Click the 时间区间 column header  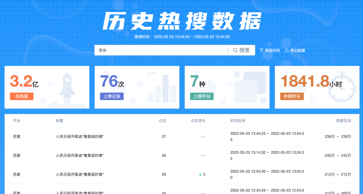(x=238, y=121)
